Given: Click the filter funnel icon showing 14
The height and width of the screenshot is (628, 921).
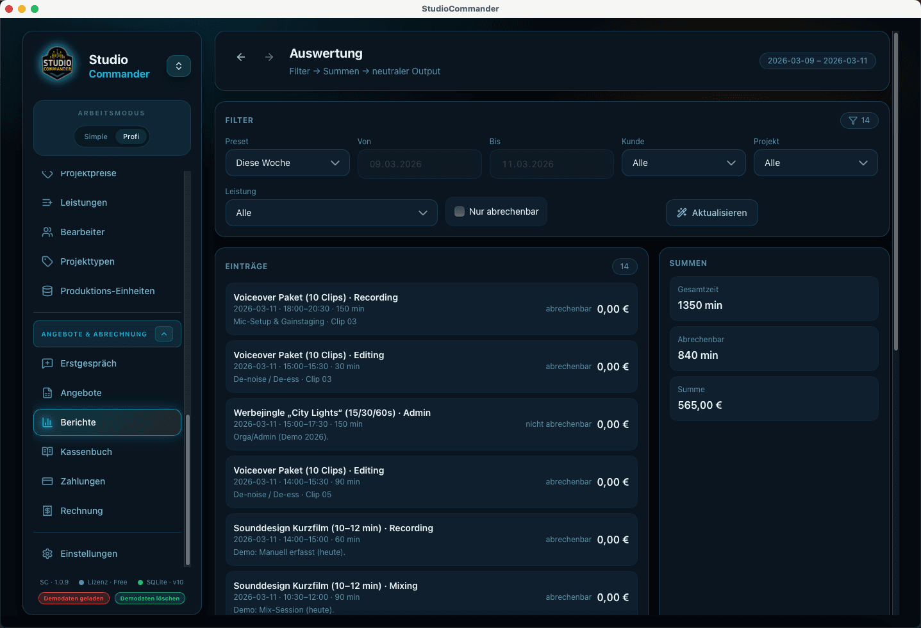Looking at the screenshot, I should click(859, 120).
